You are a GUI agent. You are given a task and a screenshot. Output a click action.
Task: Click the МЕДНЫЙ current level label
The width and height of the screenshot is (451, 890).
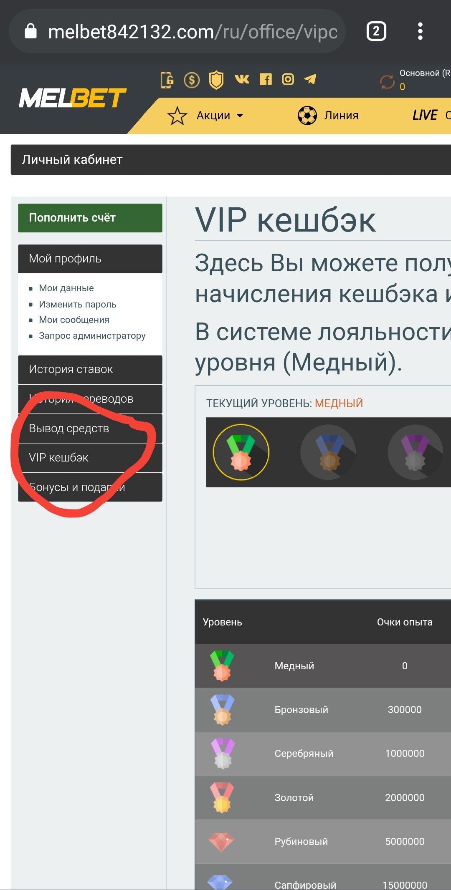pos(339,403)
